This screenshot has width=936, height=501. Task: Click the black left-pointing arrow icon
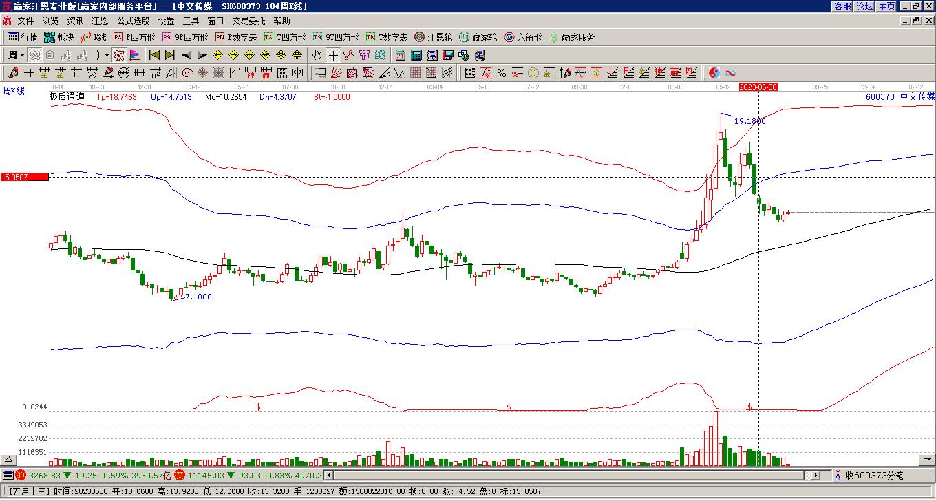(186, 55)
